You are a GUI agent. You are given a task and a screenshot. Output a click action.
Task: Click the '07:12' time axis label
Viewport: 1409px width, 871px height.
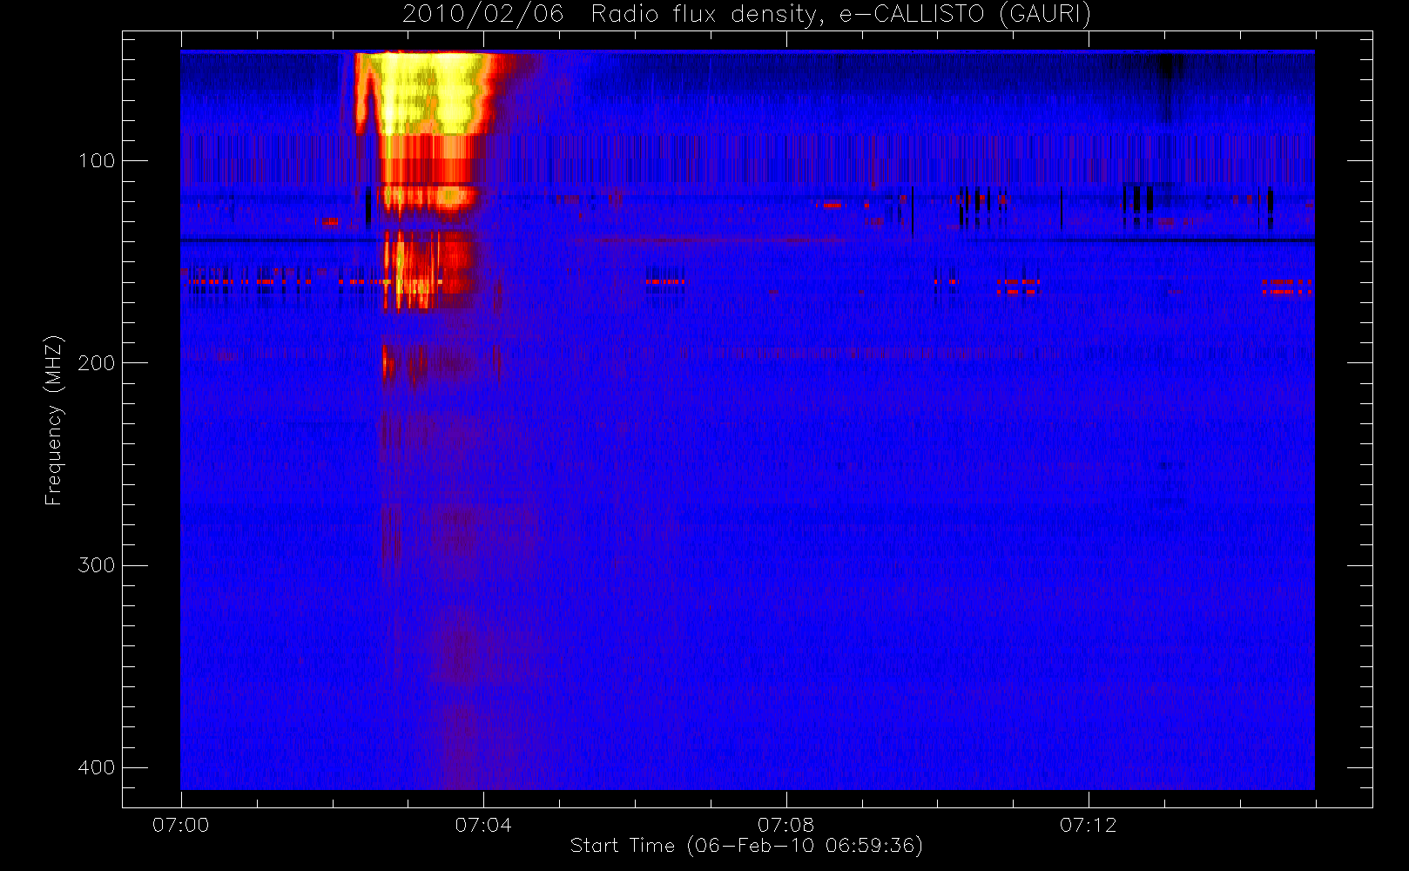click(1088, 825)
